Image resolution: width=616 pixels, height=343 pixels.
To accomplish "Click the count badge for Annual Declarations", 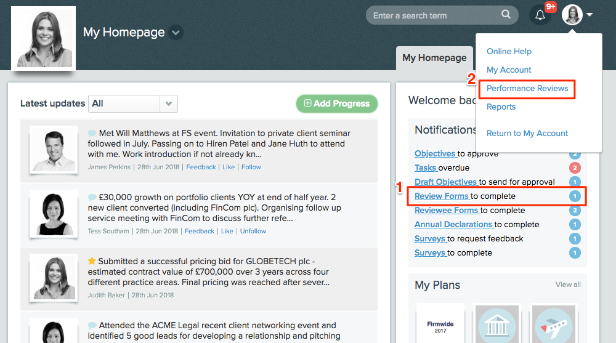I will tap(575, 224).
